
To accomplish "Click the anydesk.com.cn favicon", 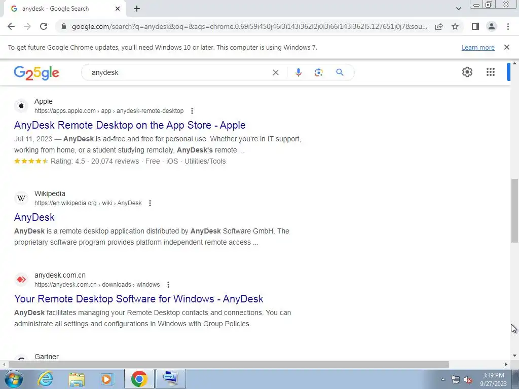I will [21, 280].
